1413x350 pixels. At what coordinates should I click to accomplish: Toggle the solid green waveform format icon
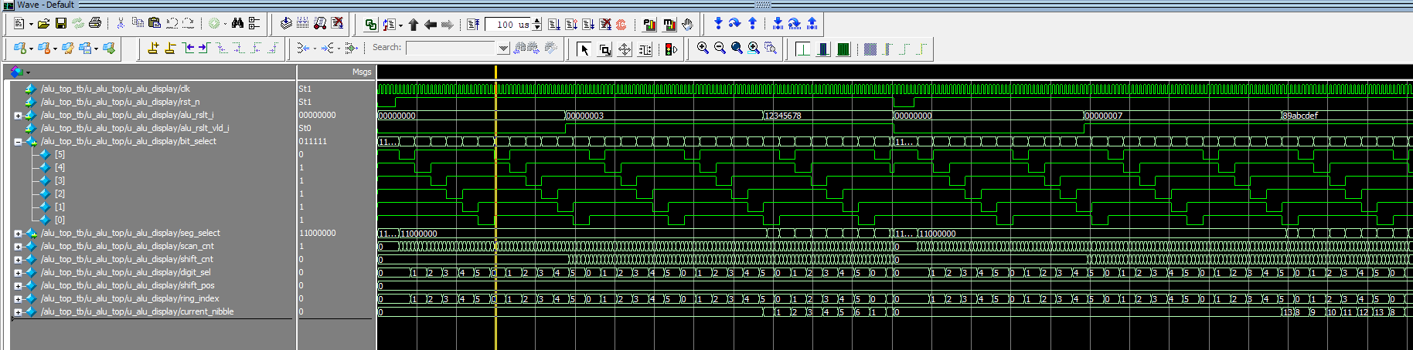point(843,49)
